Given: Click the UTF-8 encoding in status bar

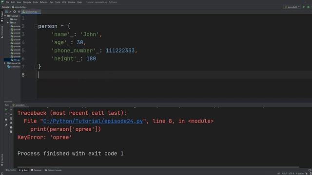Looking at the screenshot, I should pyautogui.click(x=292, y=174).
